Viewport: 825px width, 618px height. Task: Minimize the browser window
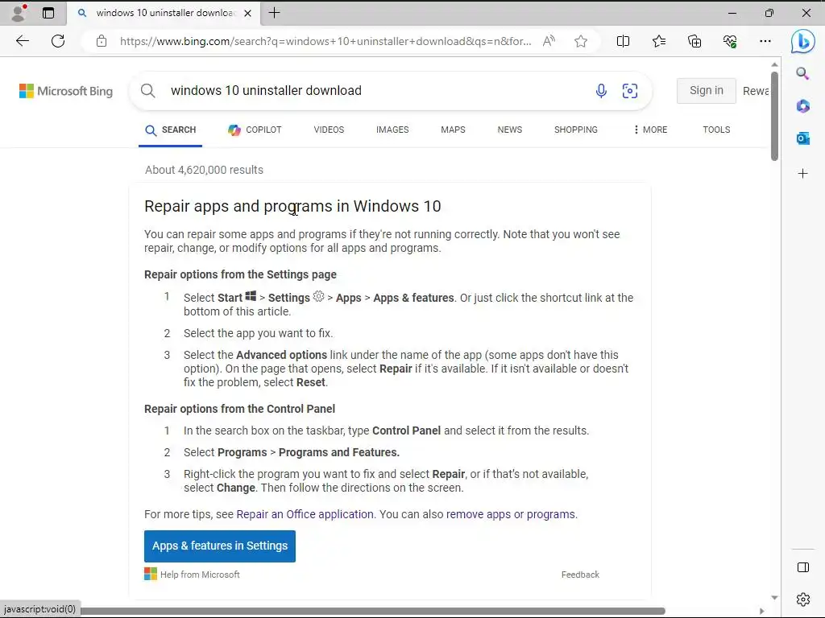pyautogui.click(x=732, y=13)
